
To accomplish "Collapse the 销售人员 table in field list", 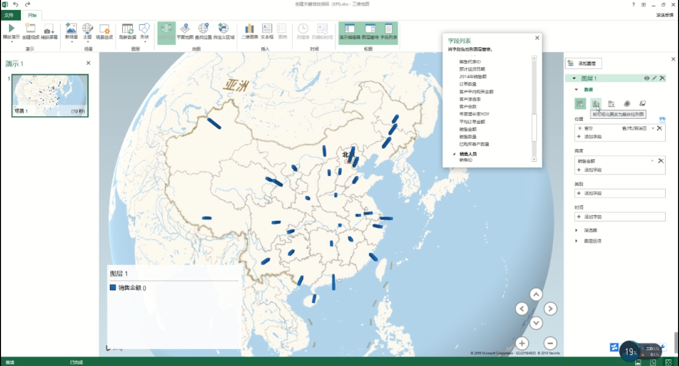I will point(454,154).
